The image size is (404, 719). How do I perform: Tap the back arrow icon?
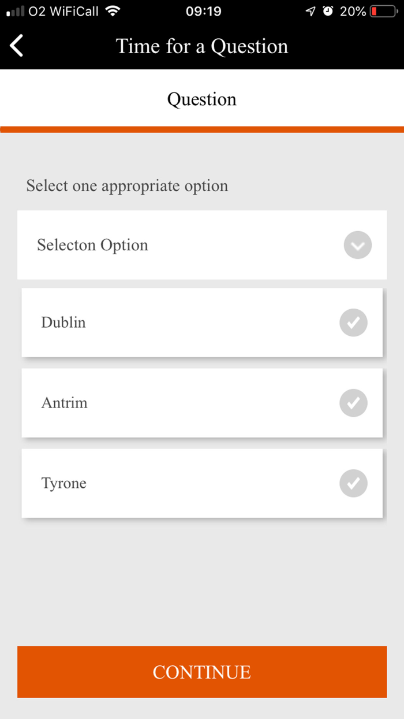17,46
